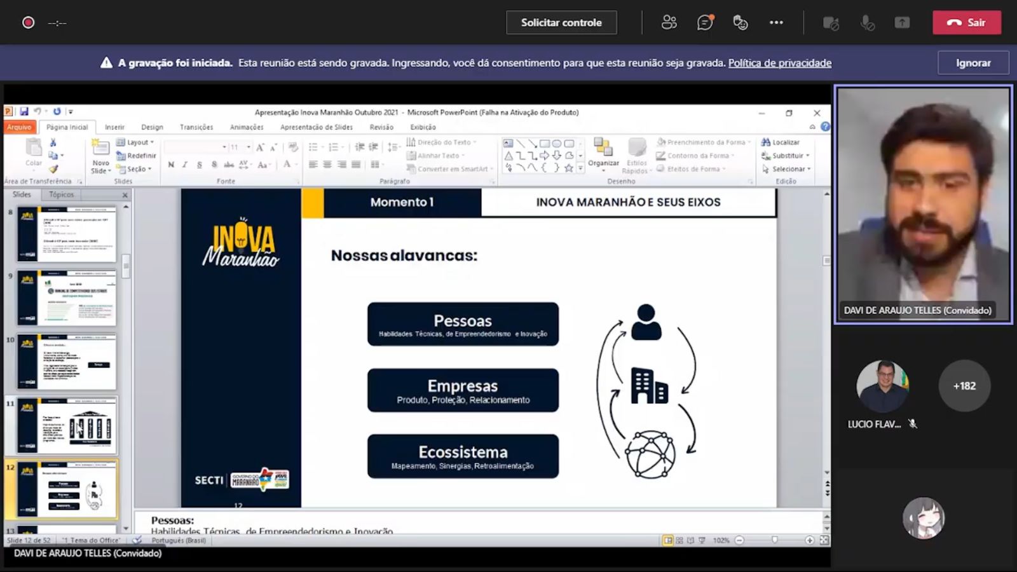Open the participants panel icon
The height and width of the screenshot is (572, 1017).
click(x=669, y=23)
